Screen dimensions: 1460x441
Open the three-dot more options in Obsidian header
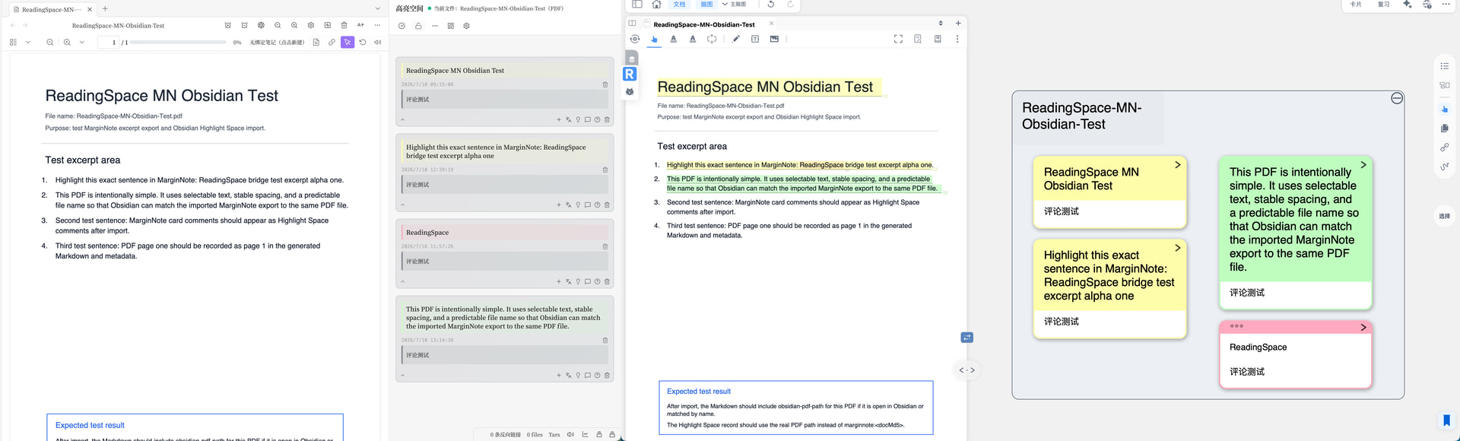pyautogui.click(x=377, y=25)
